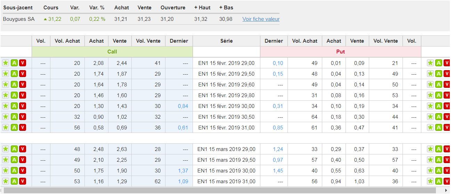Click the star icon for Put févr. 29,60
This screenshot has width=454, height=194.
tap(430, 85)
